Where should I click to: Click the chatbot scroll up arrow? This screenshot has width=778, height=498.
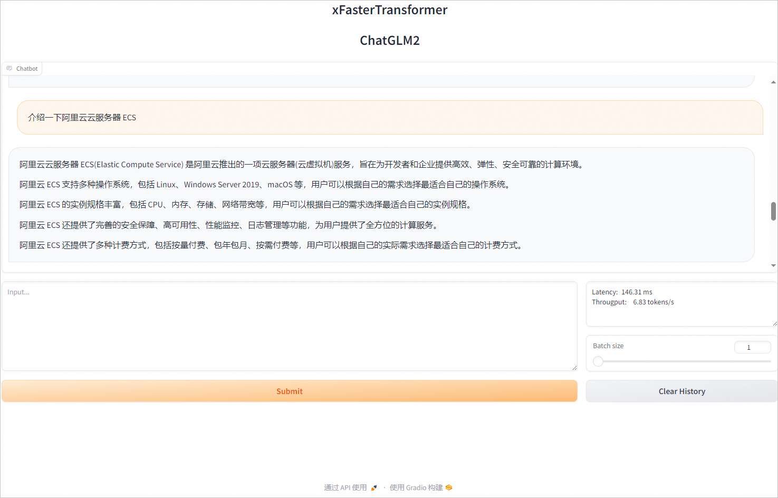773,82
